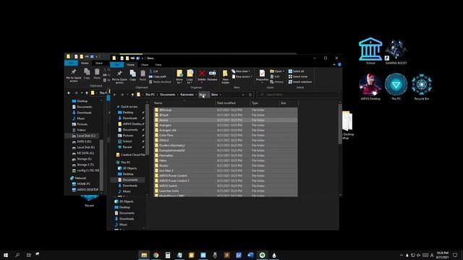Refresh the Skins folder address bar
463x260 pixels.
[250, 95]
